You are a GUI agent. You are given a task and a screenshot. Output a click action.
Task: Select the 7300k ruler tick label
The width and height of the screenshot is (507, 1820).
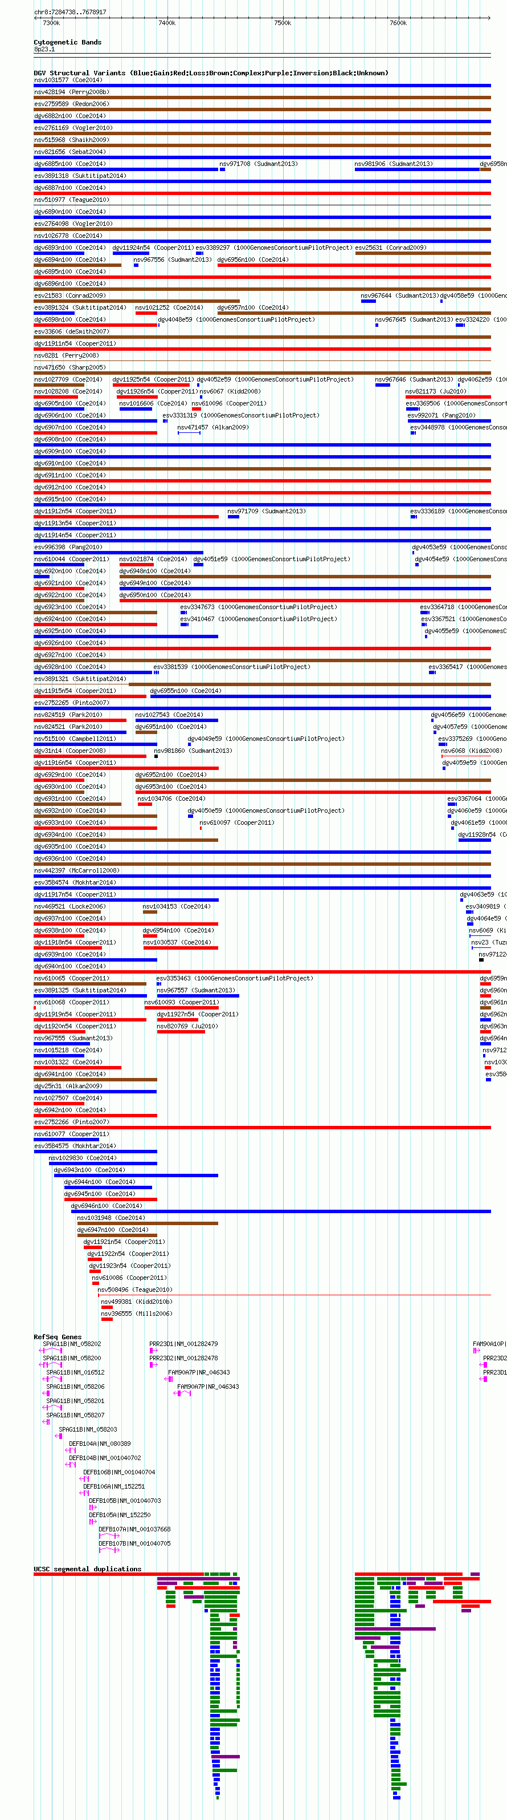[x=51, y=23]
